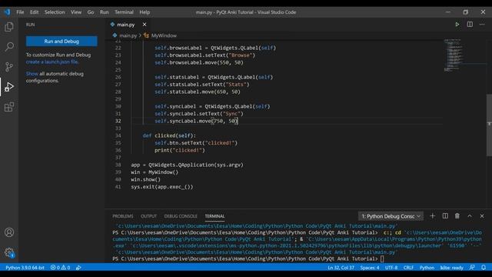The image size is (492, 277).
Task: Click the self.syncLabel.setText line
Action: (198, 114)
